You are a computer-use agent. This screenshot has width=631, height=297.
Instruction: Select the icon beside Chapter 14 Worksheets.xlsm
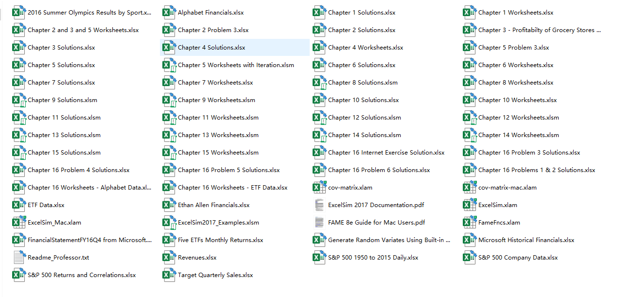[x=470, y=135]
